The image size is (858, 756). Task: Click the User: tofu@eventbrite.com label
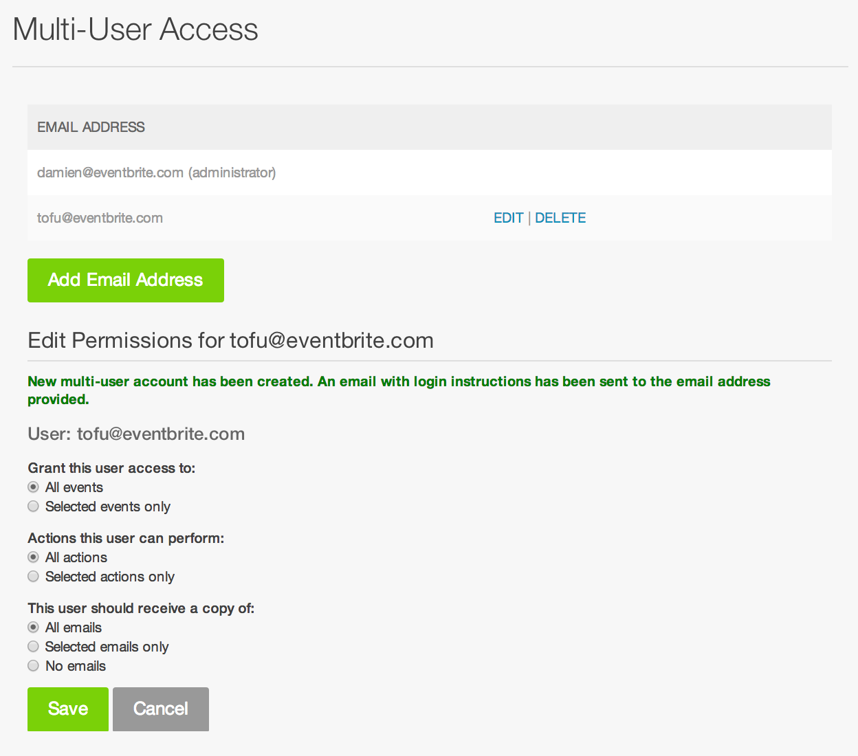pos(136,434)
